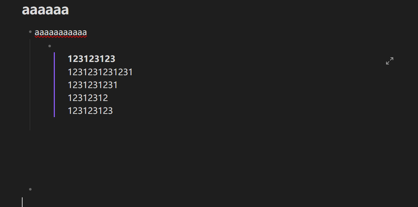Click the purple blockquote border bar
The image size is (418, 207).
54,85
